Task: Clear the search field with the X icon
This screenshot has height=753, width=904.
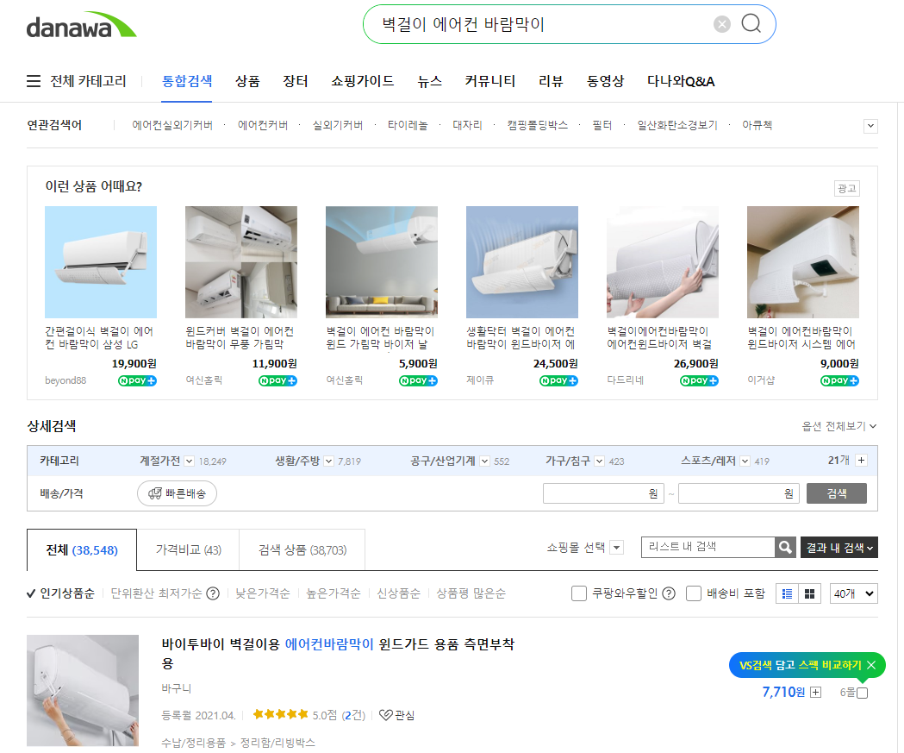Action: click(722, 23)
